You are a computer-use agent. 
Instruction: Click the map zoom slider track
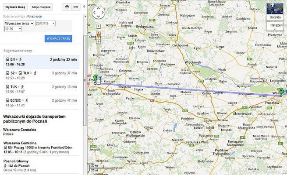coord(99,62)
